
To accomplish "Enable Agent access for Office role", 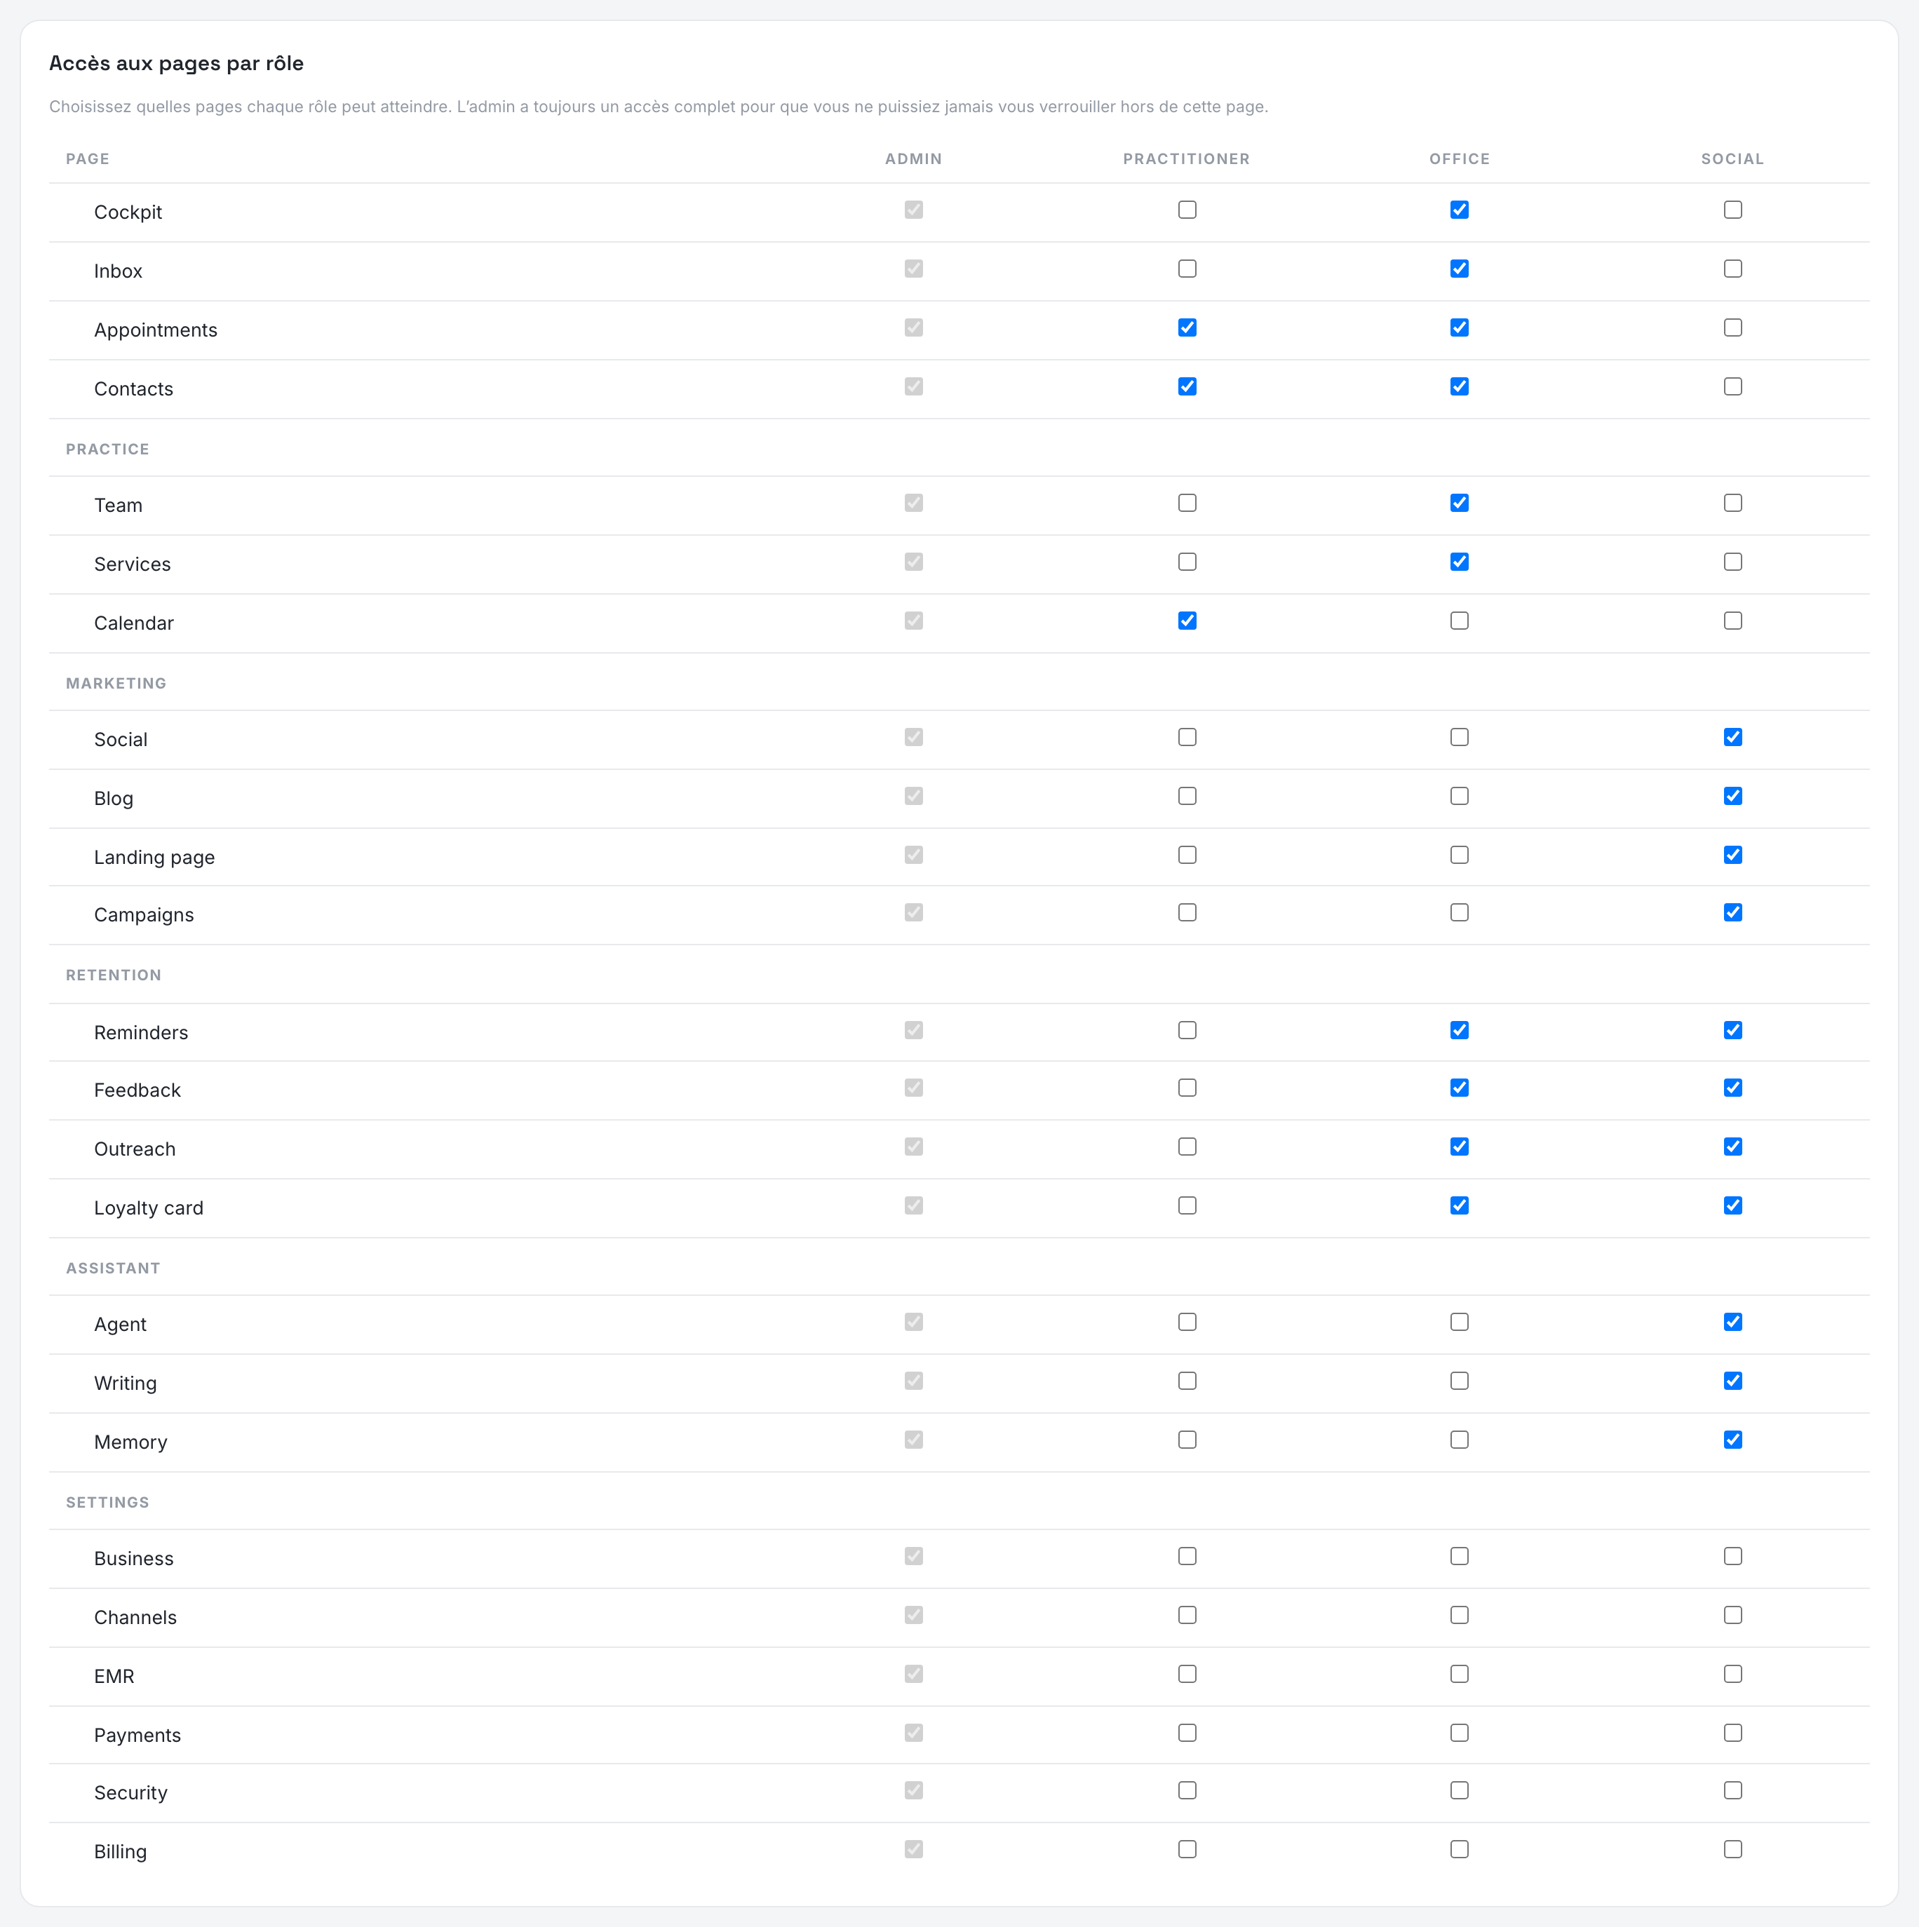I will click(x=1459, y=1323).
